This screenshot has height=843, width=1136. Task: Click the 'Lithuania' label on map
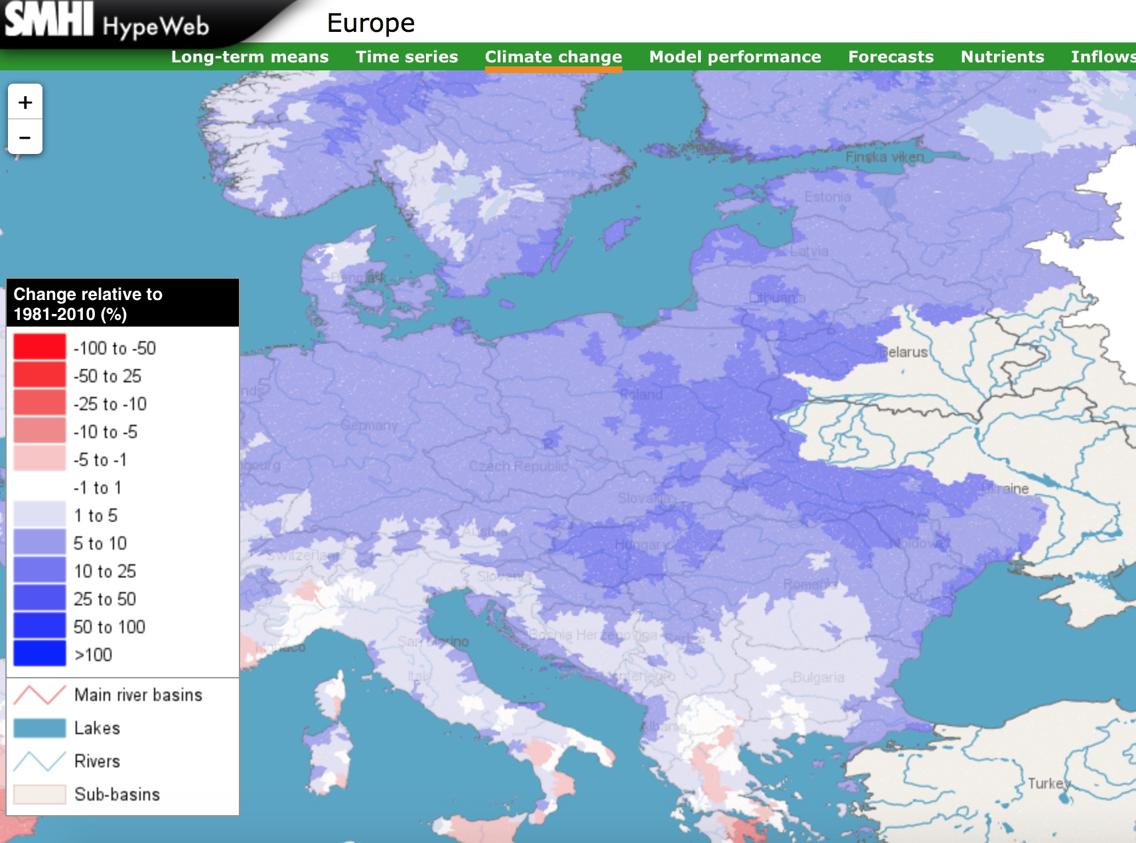(x=777, y=297)
